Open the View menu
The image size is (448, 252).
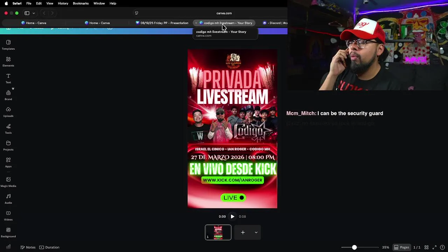(x=50, y=3)
